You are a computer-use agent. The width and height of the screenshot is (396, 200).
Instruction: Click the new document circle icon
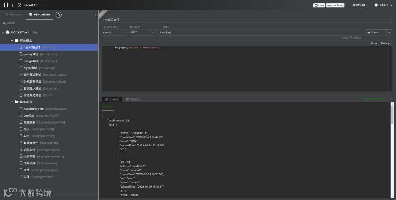point(59,15)
